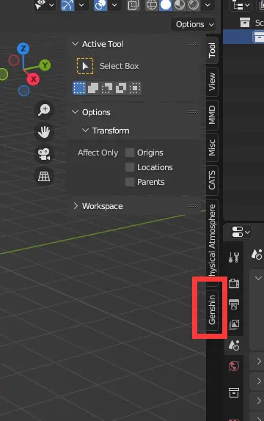Toggle perspective/orthographic grid gizmo
The image size is (264, 421).
pos(44,177)
